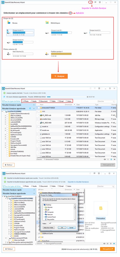Image resolution: width=120 pixels, height=257 pixels.
Task: Open the Document filter in the scanning window
Action: coord(43,101)
